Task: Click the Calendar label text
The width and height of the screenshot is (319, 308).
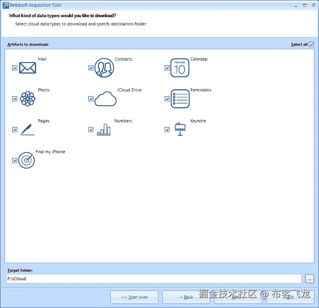Action: point(199,59)
